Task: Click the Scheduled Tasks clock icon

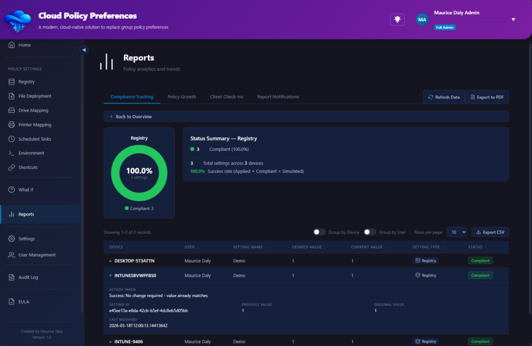Action: tap(12, 139)
